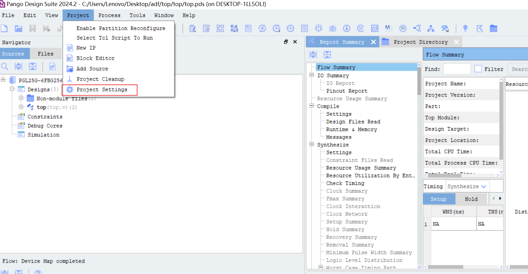The width and height of the screenshot is (528, 274).
Task: Open the File menu
Action: pyautogui.click(x=8, y=15)
